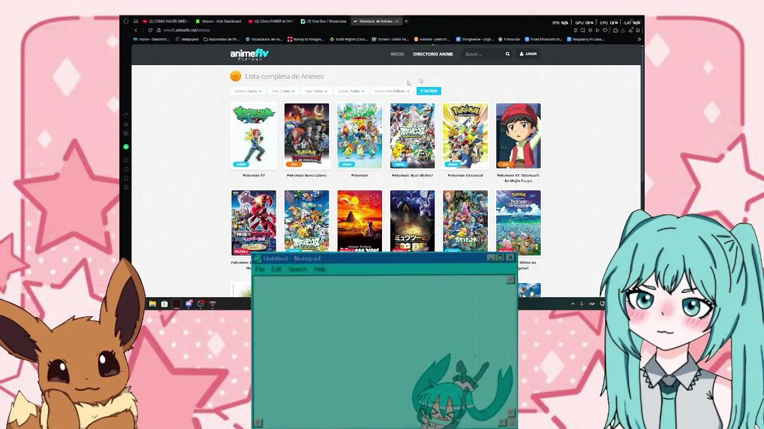Open Directorio Anime link

(433, 54)
